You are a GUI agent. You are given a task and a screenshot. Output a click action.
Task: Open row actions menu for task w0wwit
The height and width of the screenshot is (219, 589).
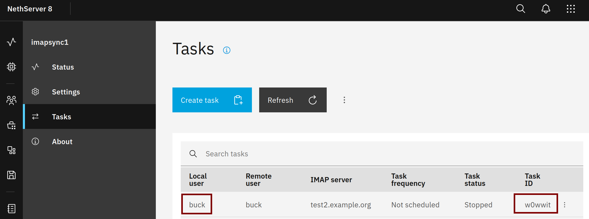[564, 205]
